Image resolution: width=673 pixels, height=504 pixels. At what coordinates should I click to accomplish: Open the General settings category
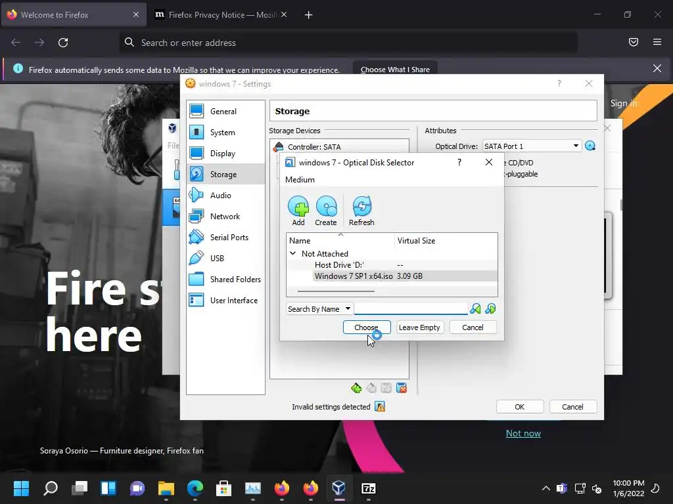[x=226, y=111]
